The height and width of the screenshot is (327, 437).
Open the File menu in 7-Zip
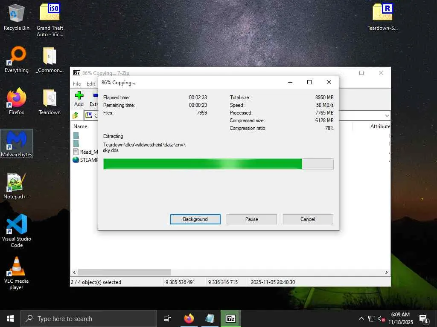tap(77, 84)
